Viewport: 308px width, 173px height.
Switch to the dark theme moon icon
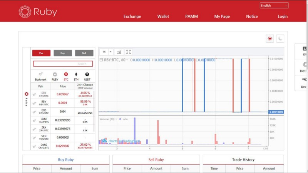[280, 39]
